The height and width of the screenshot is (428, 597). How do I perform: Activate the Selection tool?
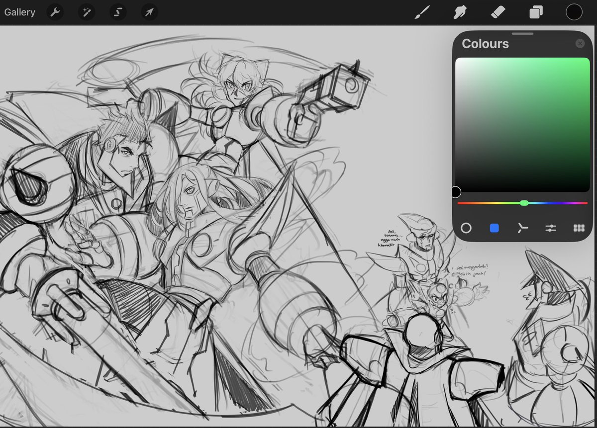(117, 12)
